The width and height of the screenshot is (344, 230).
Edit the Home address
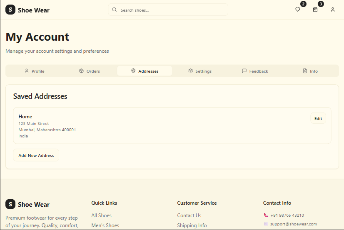click(318, 118)
